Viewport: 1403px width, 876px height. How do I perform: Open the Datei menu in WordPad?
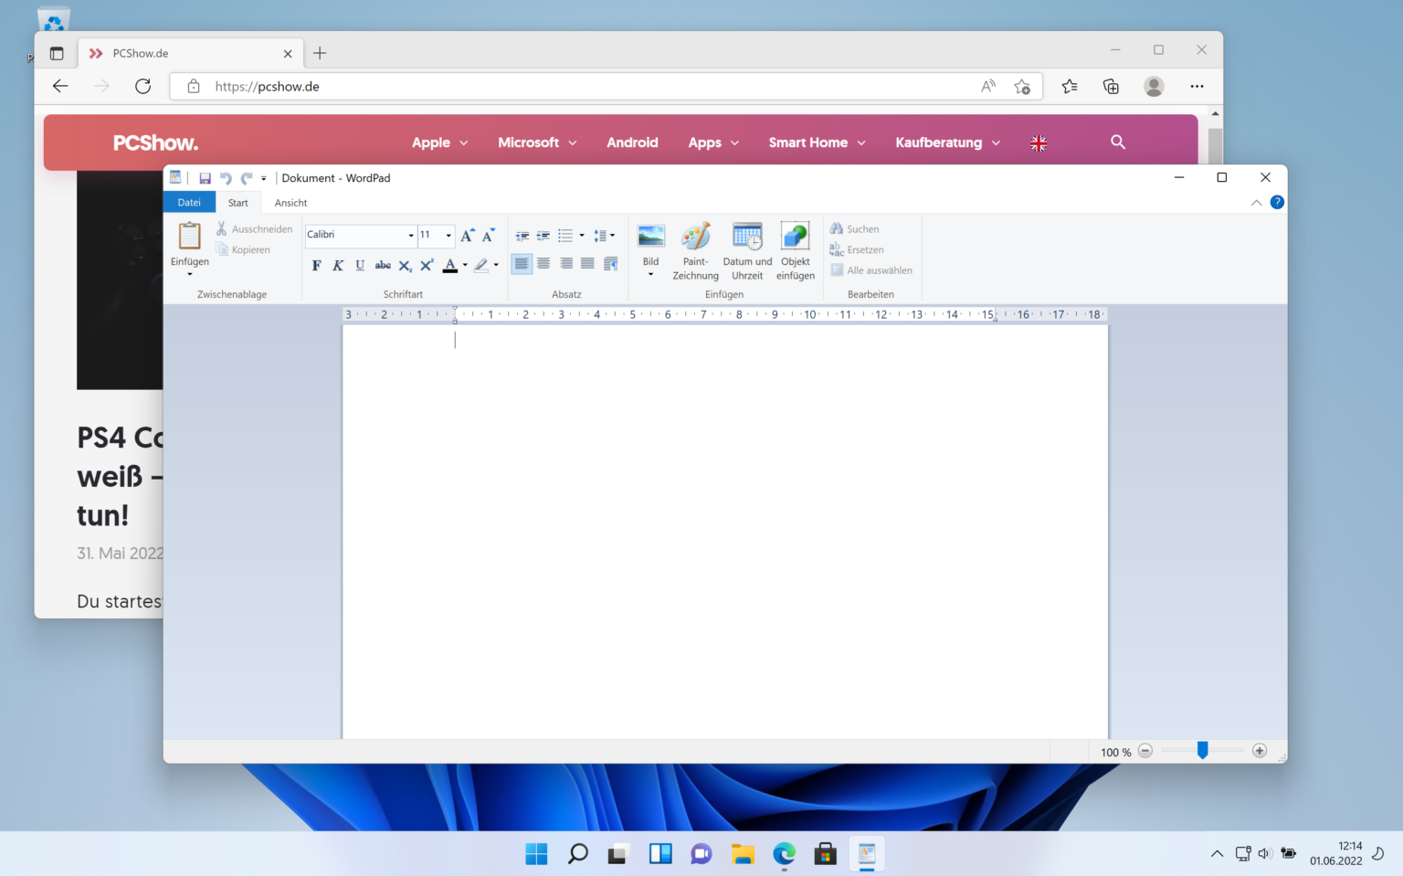tap(189, 202)
